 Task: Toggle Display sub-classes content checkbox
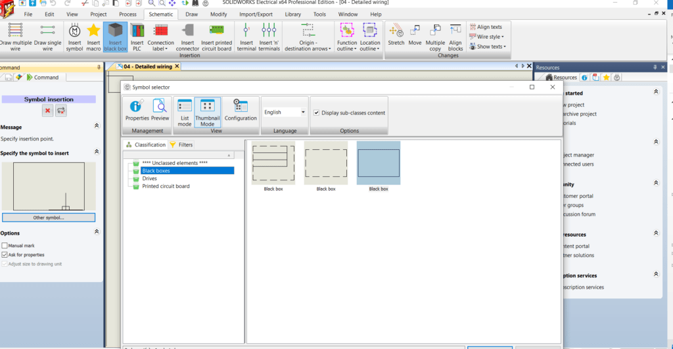coord(317,113)
